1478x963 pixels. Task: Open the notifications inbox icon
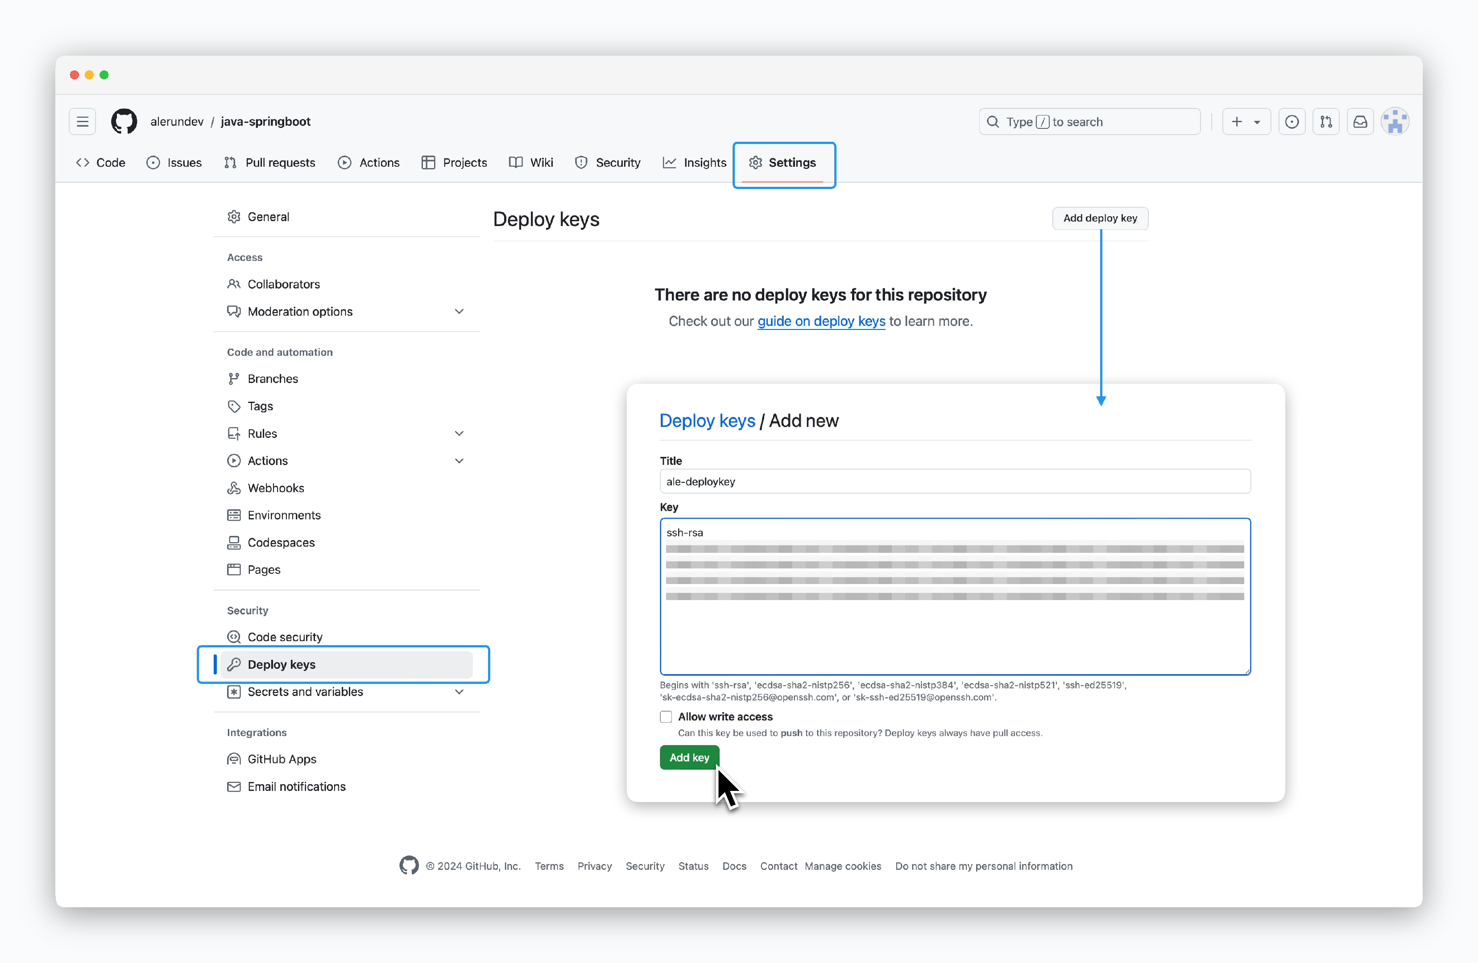click(x=1360, y=122)
